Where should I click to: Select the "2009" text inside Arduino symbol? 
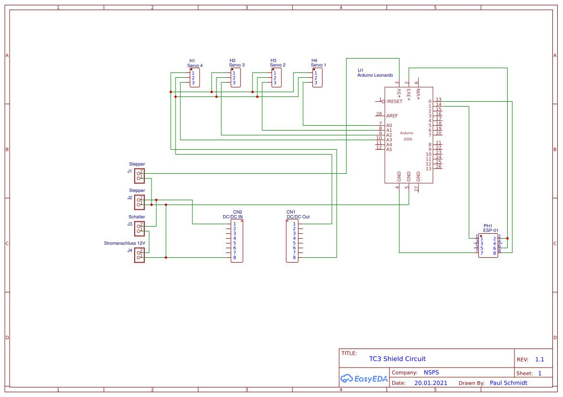[408, 140]
